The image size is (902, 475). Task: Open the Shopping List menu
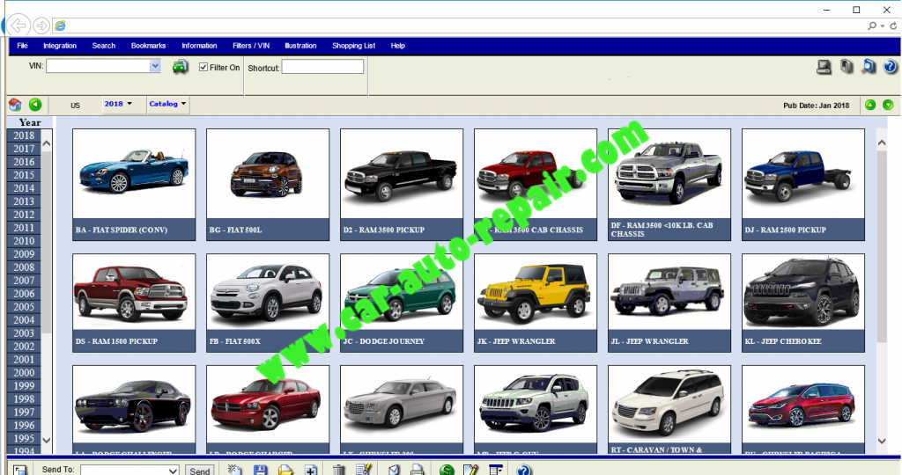(x=354, y=46)
